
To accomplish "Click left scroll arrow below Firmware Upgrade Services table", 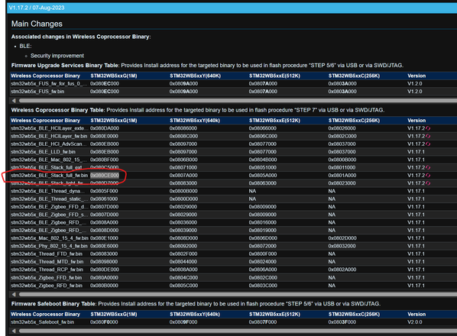I will tap(14, 101).
